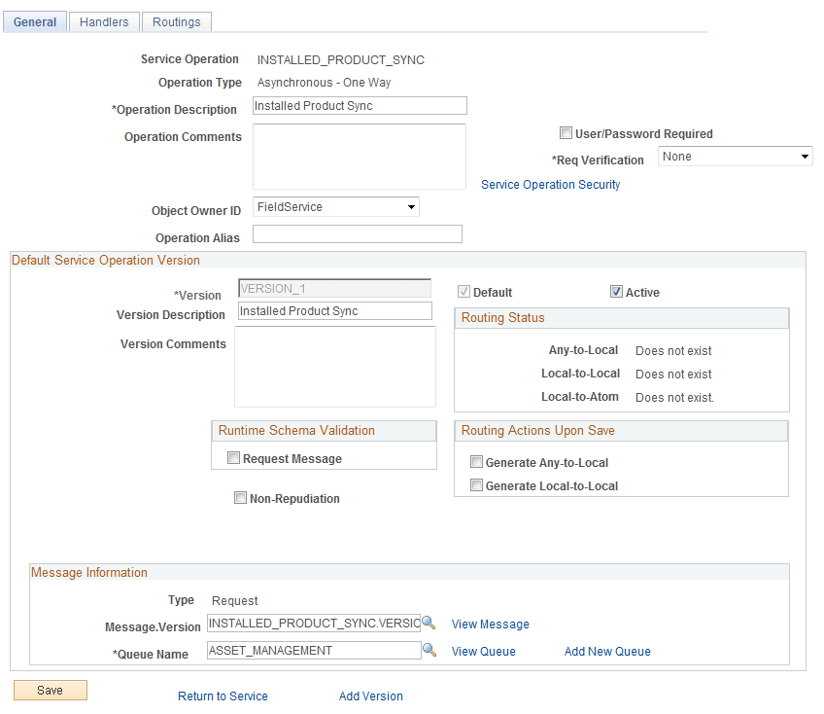
Task: Enable Non-Repudiation
Action: [x=240, y=498]
